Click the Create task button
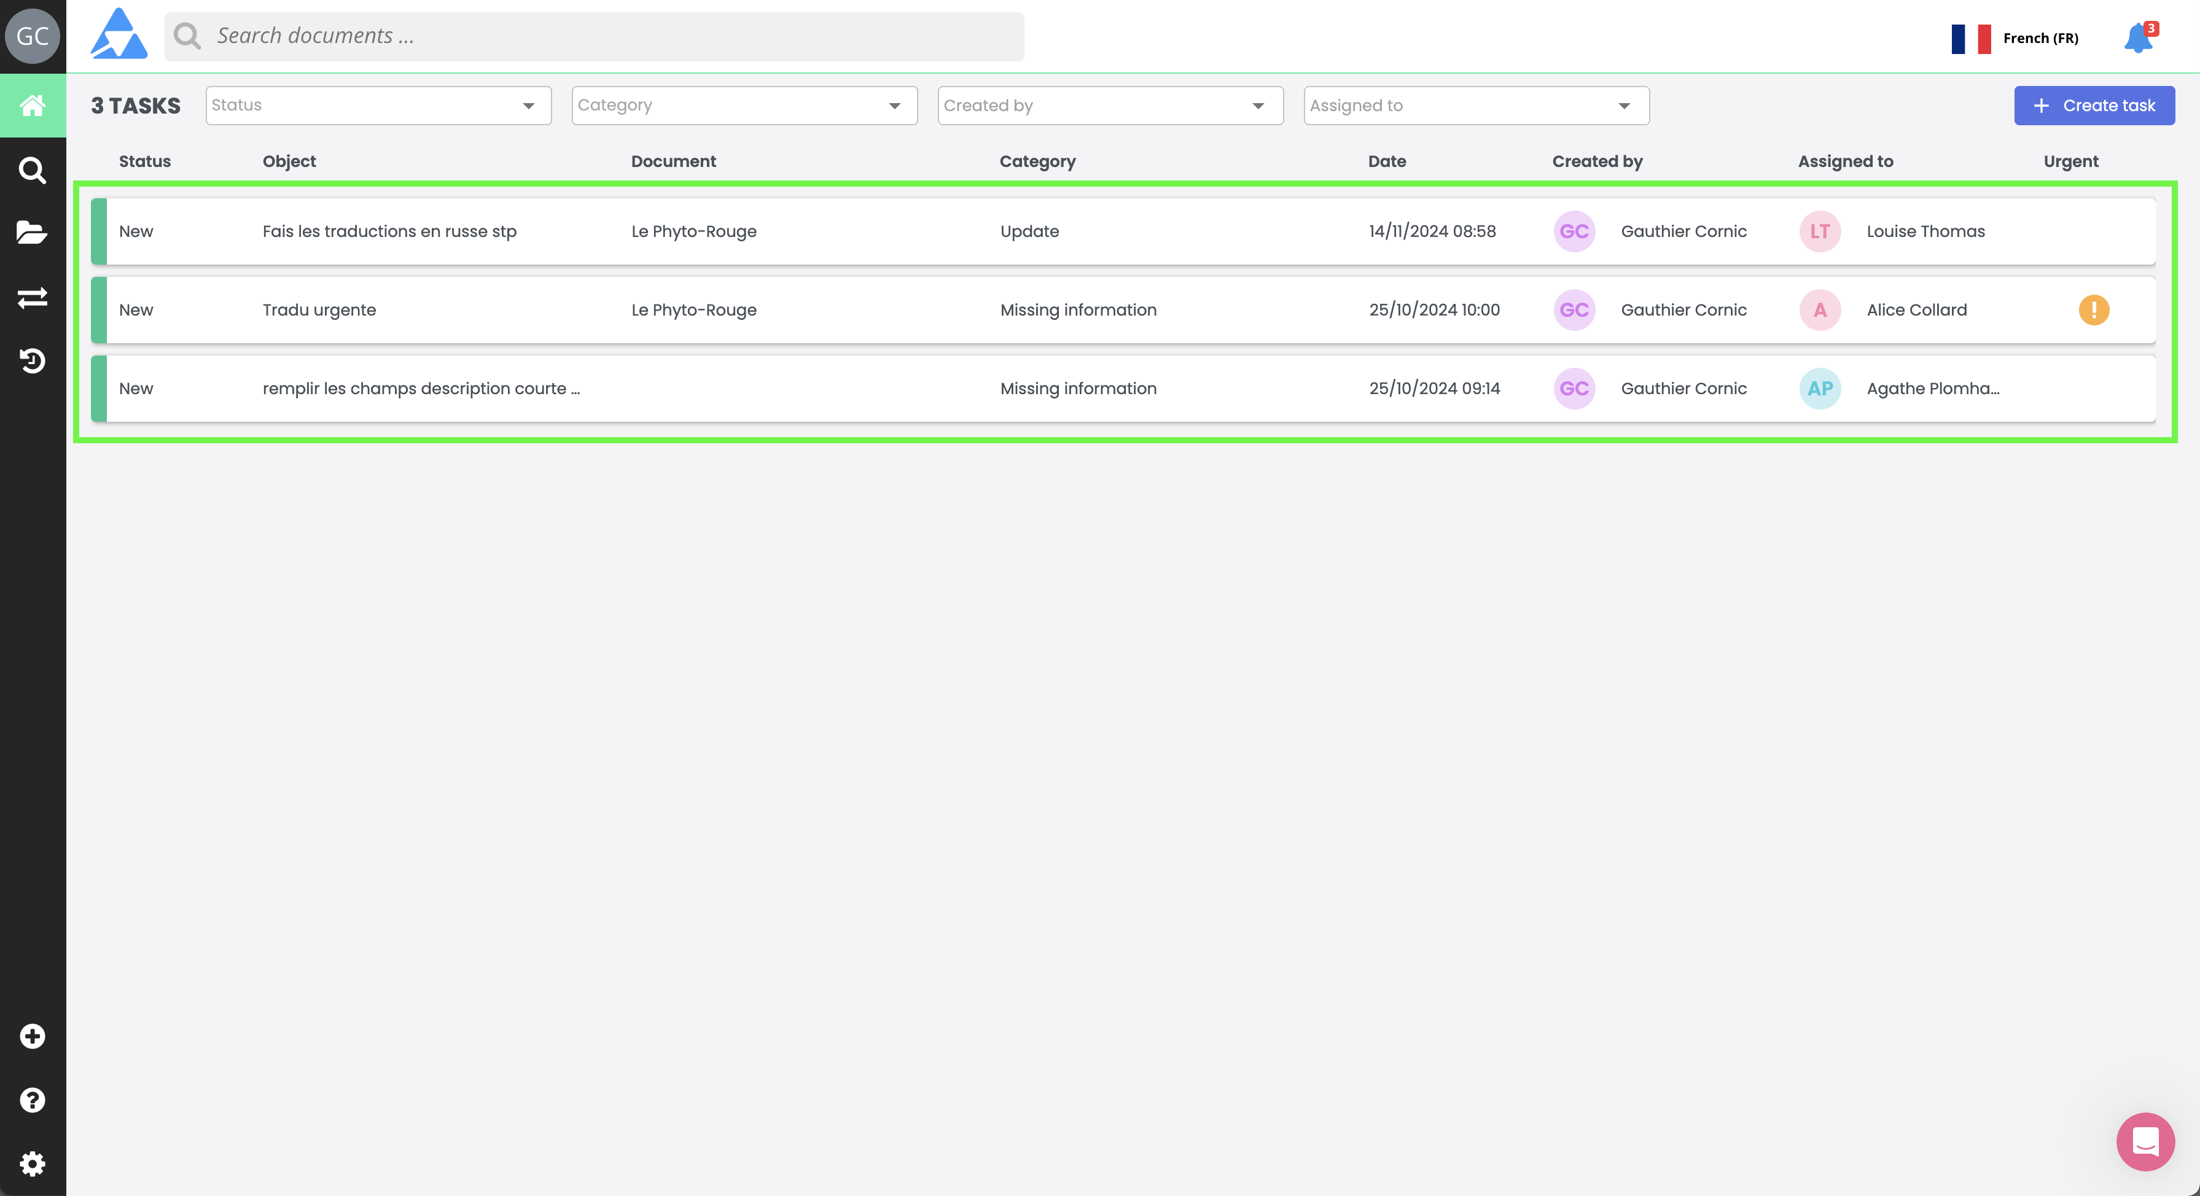This screenshot has width=2200, height=1196. [x=2094, y=106]
